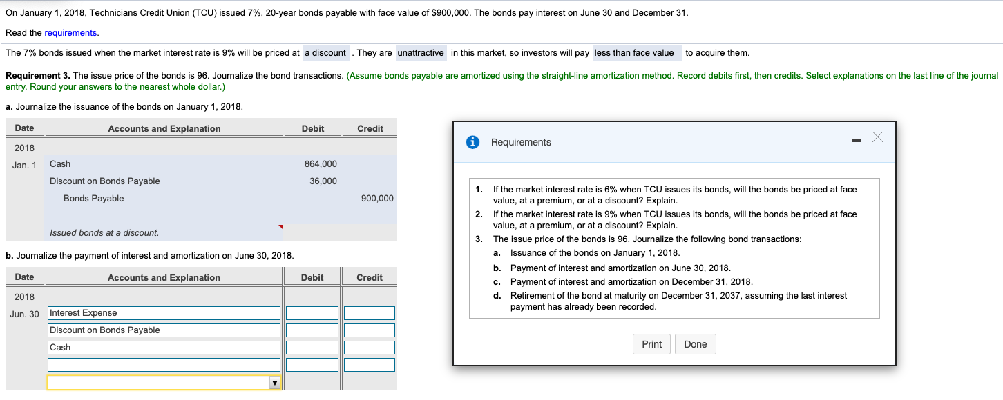
Task: Click the Debit box beside Interest Expense
Action: point(312,312)
